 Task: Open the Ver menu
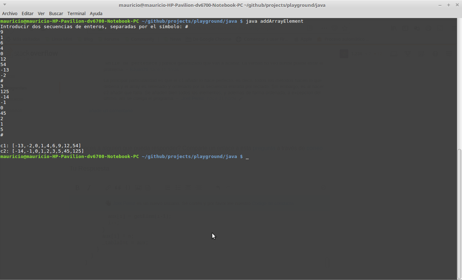point(41,13)
